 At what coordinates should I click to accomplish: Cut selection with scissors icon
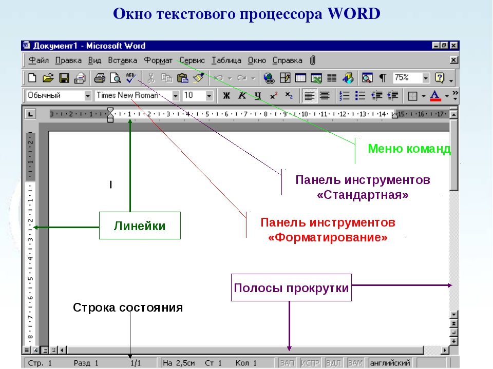point(151,77)
